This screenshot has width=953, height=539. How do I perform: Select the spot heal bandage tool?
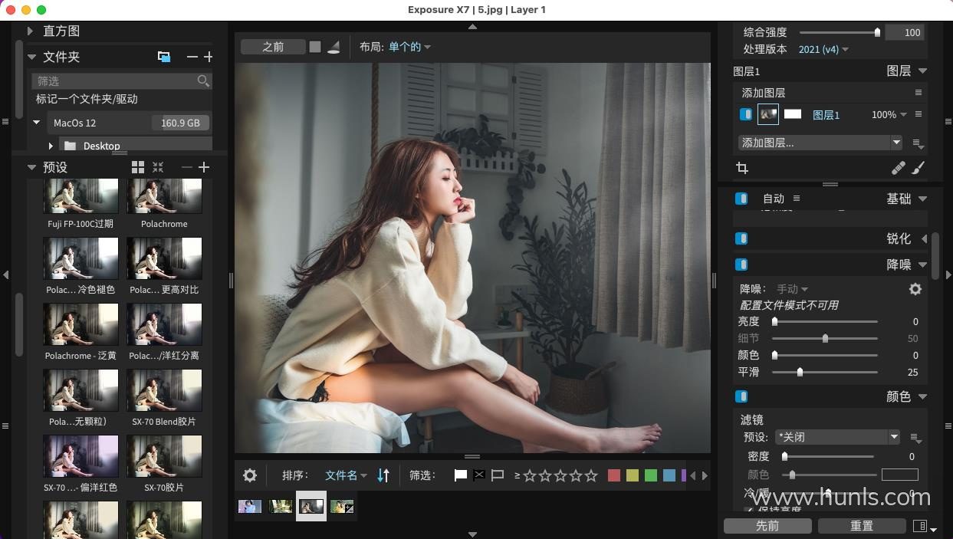899,168
